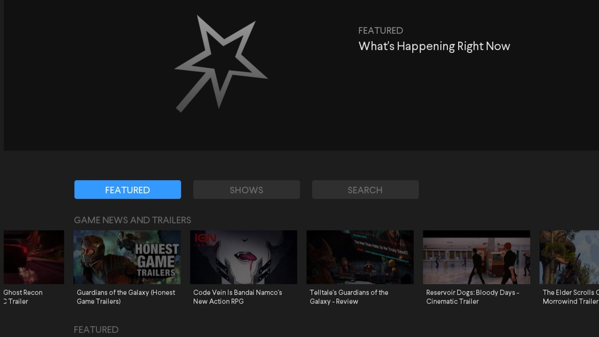Select the FEATURED tab
This screenshot has height=337, width=599.
(127, 190)
